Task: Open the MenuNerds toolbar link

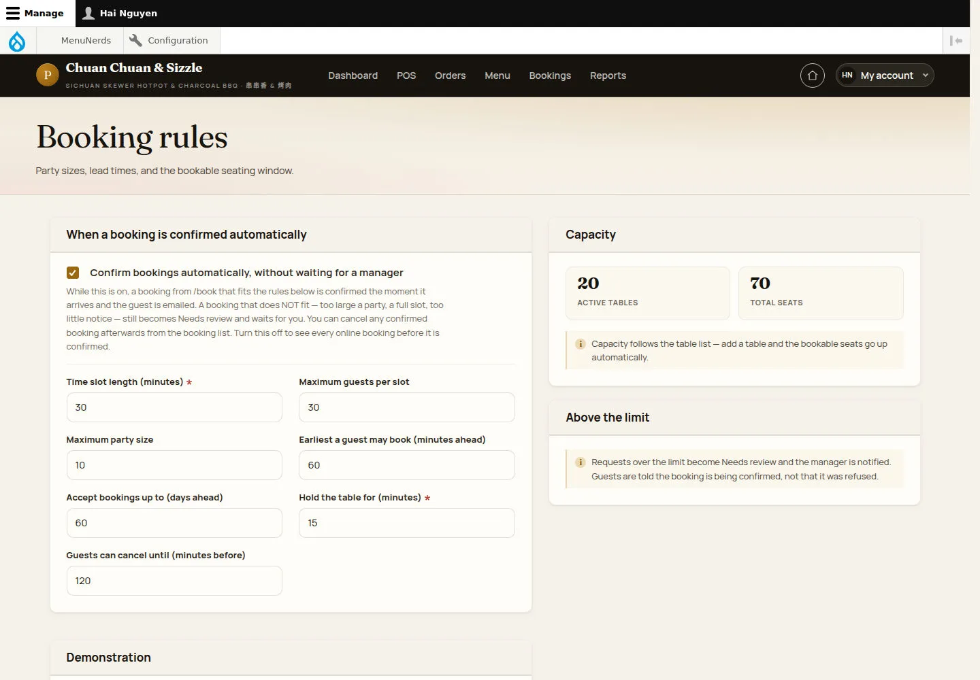Action: 86,40
